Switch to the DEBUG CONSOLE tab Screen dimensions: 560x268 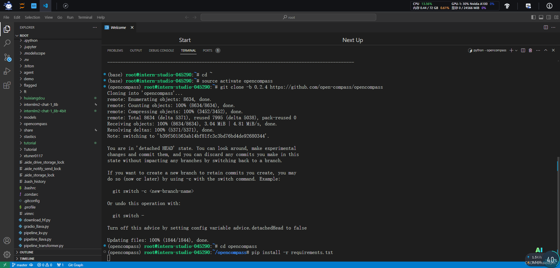(x=161, y=50)
